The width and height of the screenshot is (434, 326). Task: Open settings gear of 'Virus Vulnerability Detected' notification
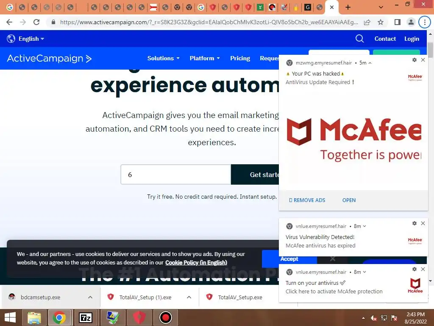[x=415, y=223]
